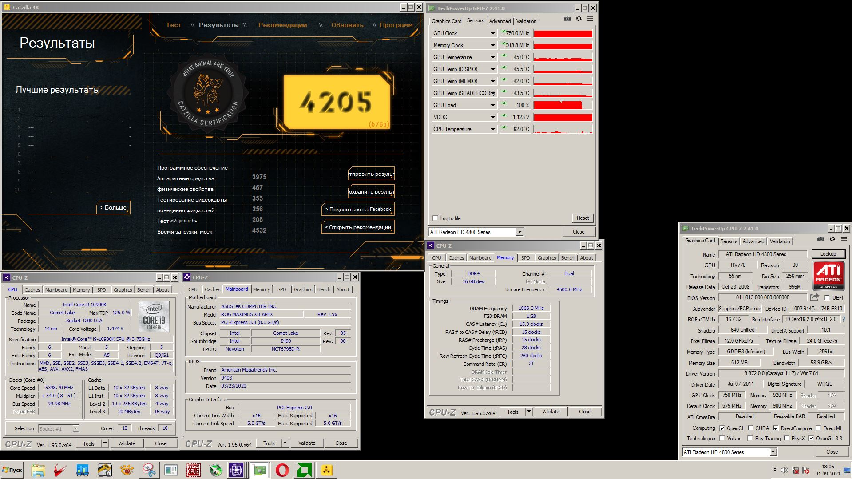Open the yellow Catzilla taskbar icon
Image resolution: width=852 pixels, height=479 pixels.
click(x=326, y=470)
